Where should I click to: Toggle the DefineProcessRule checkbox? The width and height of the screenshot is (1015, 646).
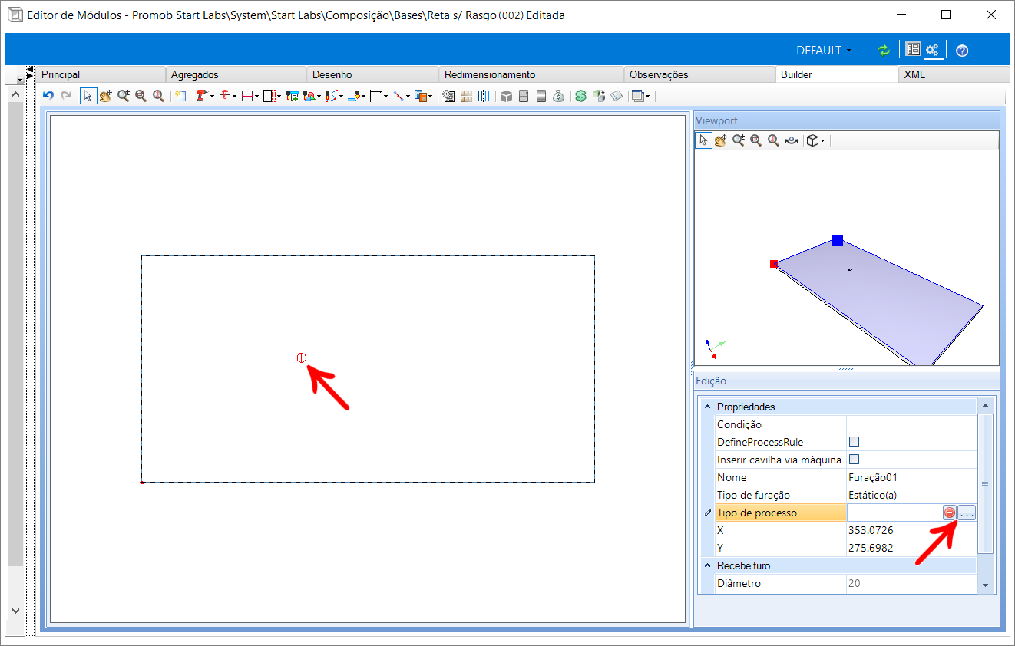pos(854,442)
